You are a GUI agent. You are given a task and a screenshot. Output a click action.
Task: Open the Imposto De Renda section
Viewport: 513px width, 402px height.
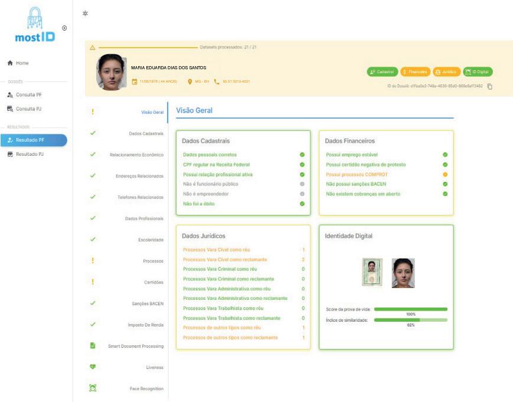146,325
